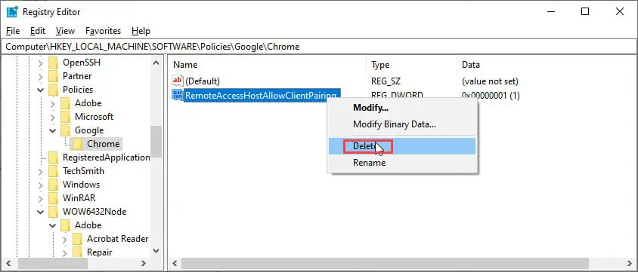Expand the Windows key chevron
The image size is (638, 272).
click(x=41, y=185)
